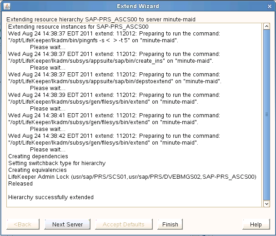Click Finish to complete the wizard
The width and height of the screenshot is (276, 236).
pyautogui.click(x=170, y=224)
